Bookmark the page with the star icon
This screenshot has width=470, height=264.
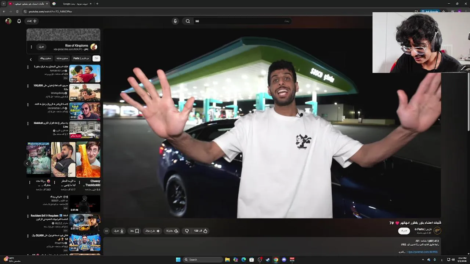pyautogui.click(x=444, y=11)
